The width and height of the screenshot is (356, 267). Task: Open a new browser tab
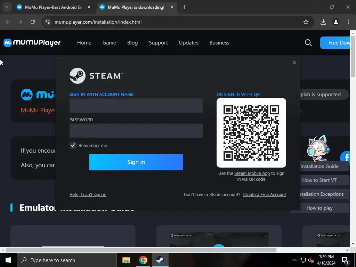184,7
